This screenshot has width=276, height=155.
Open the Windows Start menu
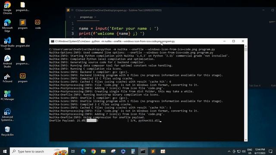pos(5,151)
